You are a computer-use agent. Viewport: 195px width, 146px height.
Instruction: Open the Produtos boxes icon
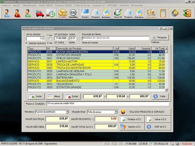click(62, 13)
